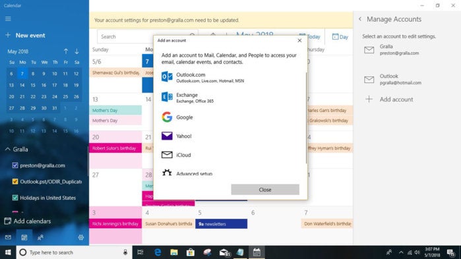Go back from Manage Accounts pane
This screenshot has height=259, width=461.
click(360, 19)
